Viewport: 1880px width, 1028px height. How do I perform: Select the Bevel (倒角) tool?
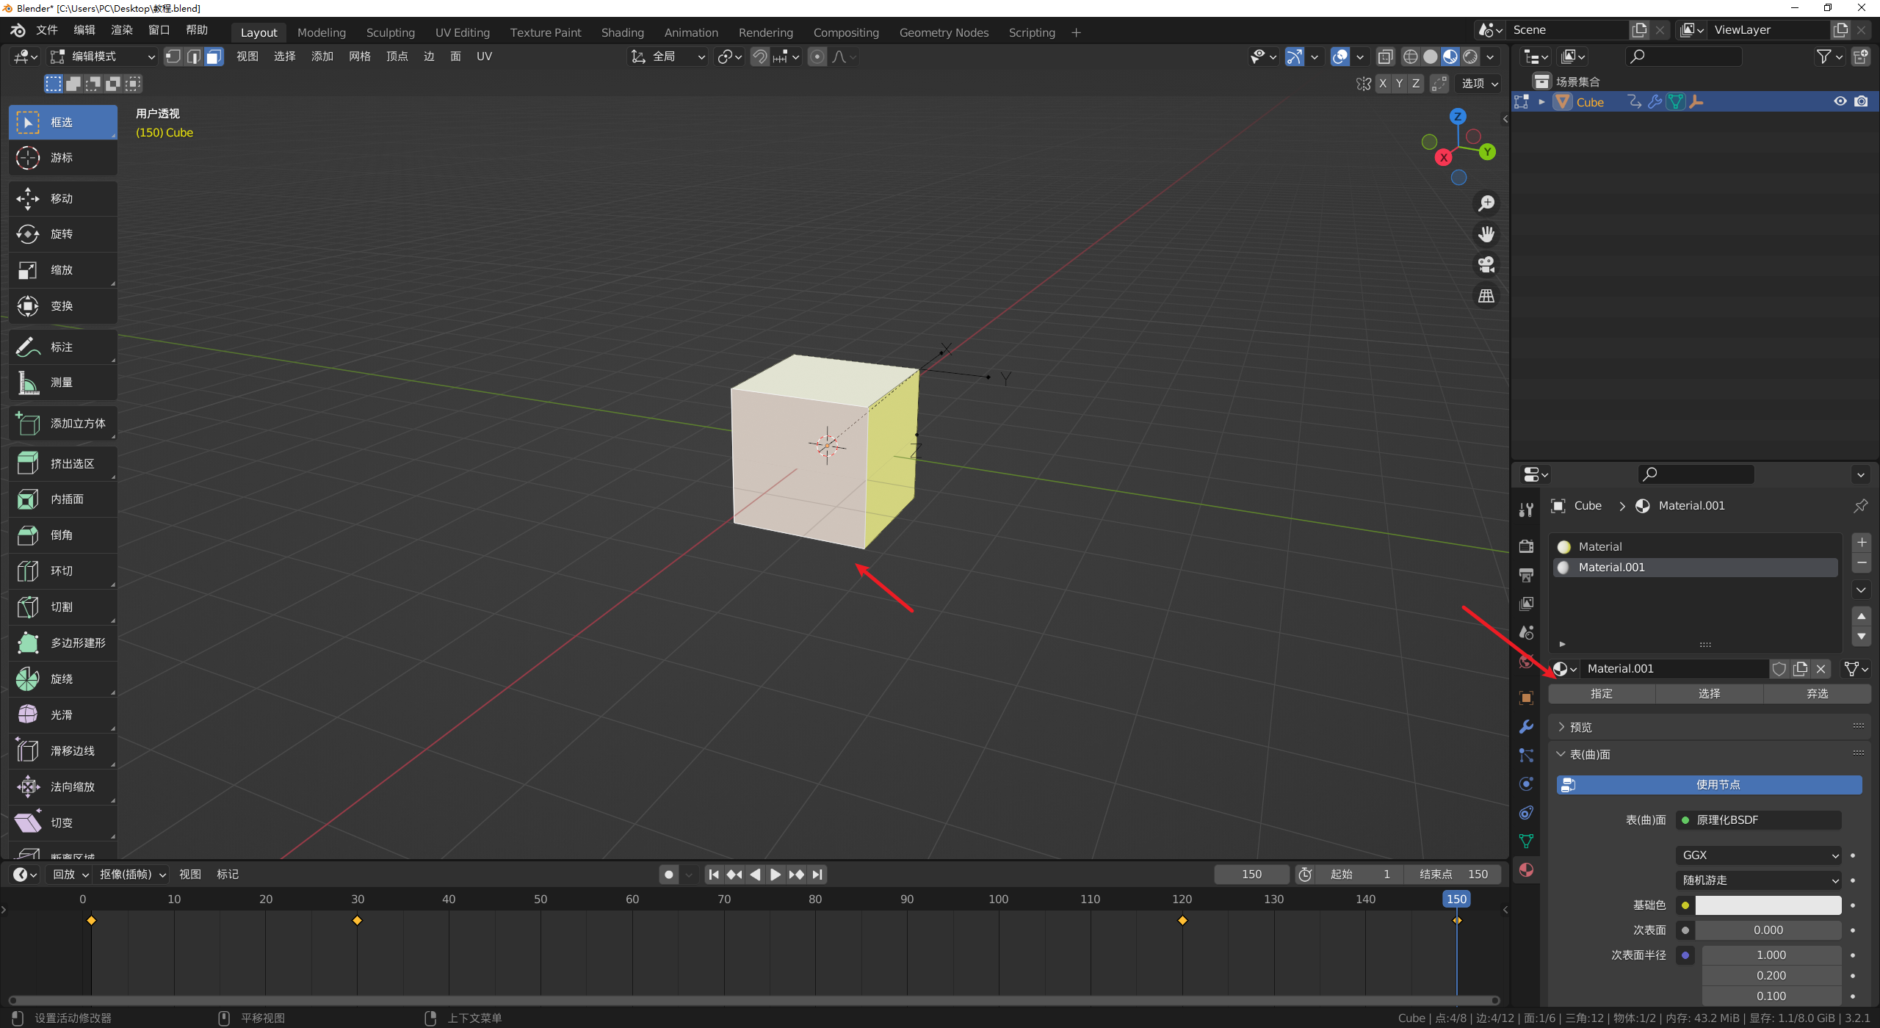pos(62,535)
